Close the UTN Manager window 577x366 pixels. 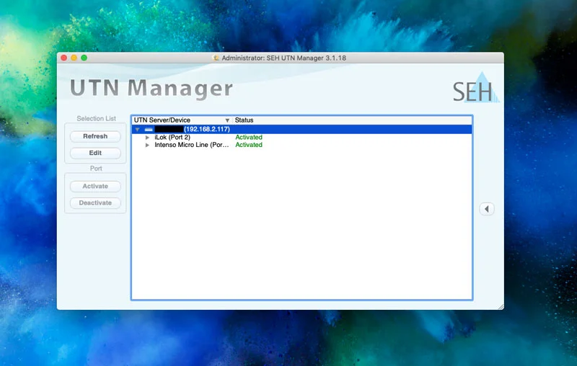click(x=64, y=58)
